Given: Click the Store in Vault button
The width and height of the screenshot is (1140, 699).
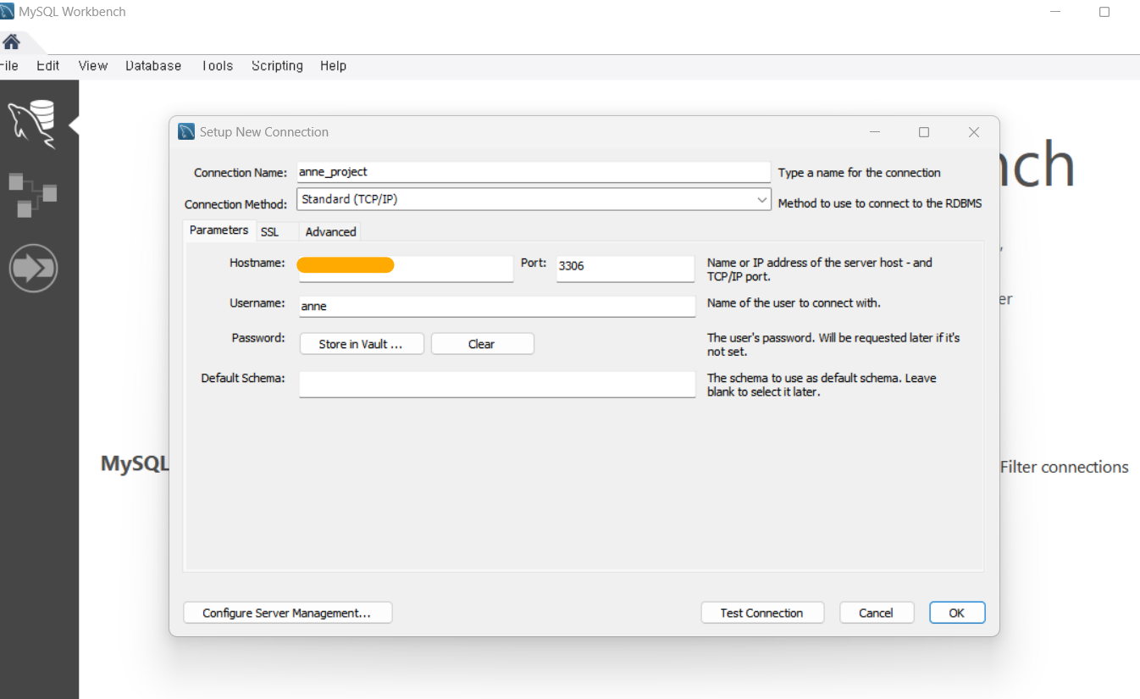Looking at the screenshot, I should 362,344.
